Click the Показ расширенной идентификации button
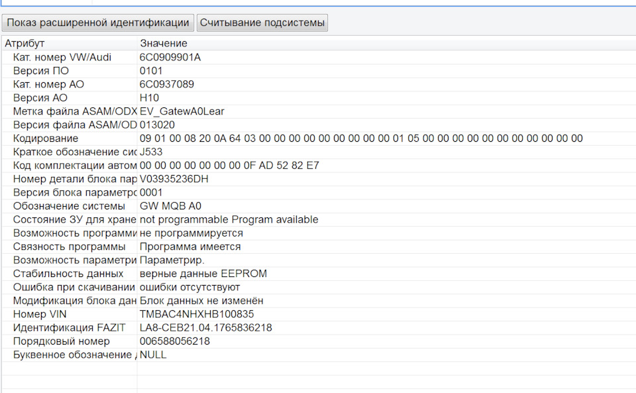The image size is (636, 393). 98,23
